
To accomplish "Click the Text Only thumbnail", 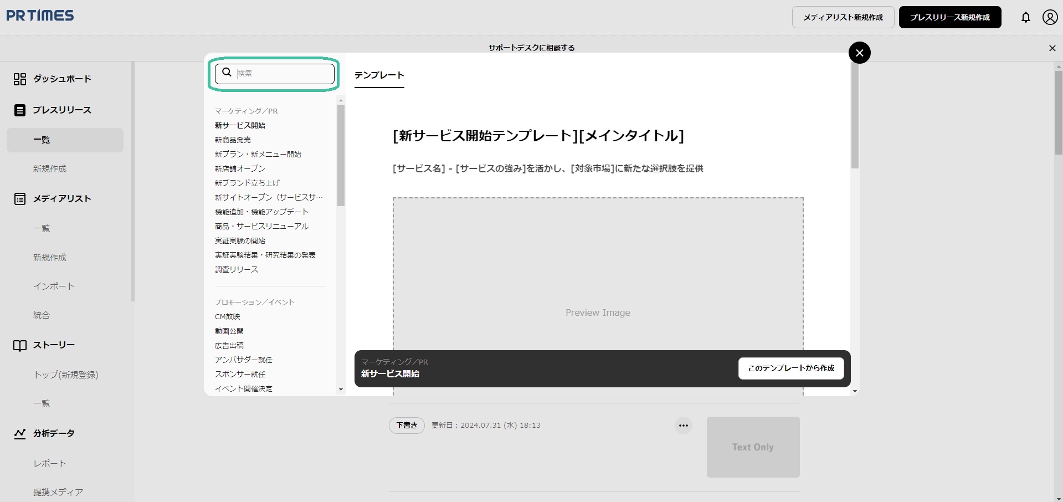I will (752, 447).
